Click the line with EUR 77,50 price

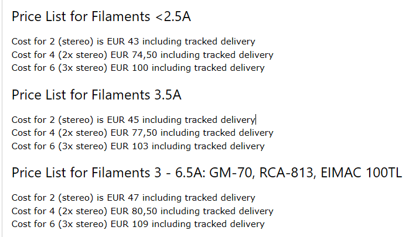[142, 133]
